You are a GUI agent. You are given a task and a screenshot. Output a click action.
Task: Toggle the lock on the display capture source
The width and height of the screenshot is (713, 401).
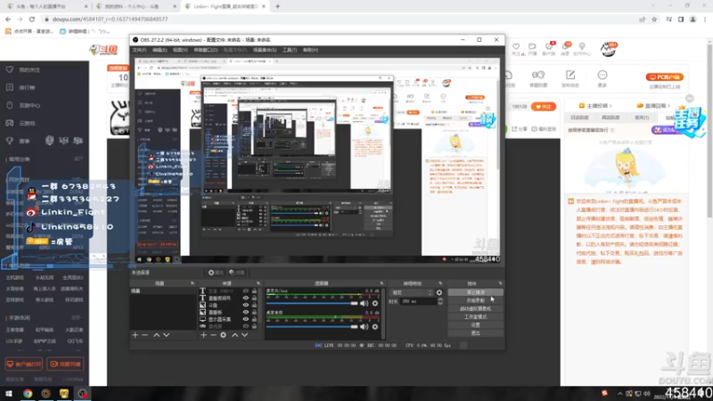click(254, 319)
